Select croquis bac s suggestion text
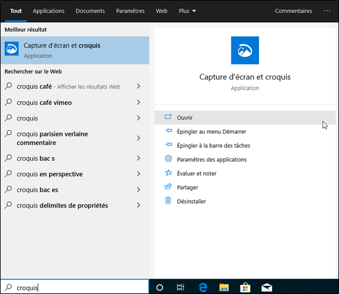Viewport: 339px width, 294px height. (x=36, y=158)
